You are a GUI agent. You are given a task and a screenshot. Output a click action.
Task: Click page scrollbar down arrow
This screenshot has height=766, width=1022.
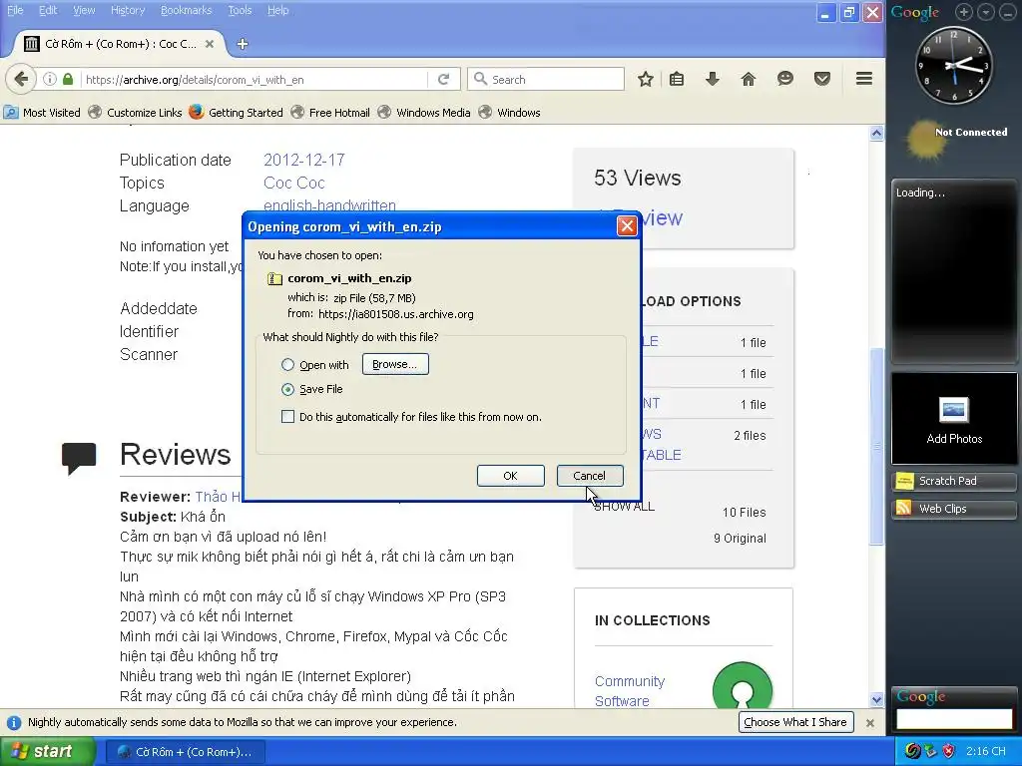pyautogui.click(x=876, y=699)
